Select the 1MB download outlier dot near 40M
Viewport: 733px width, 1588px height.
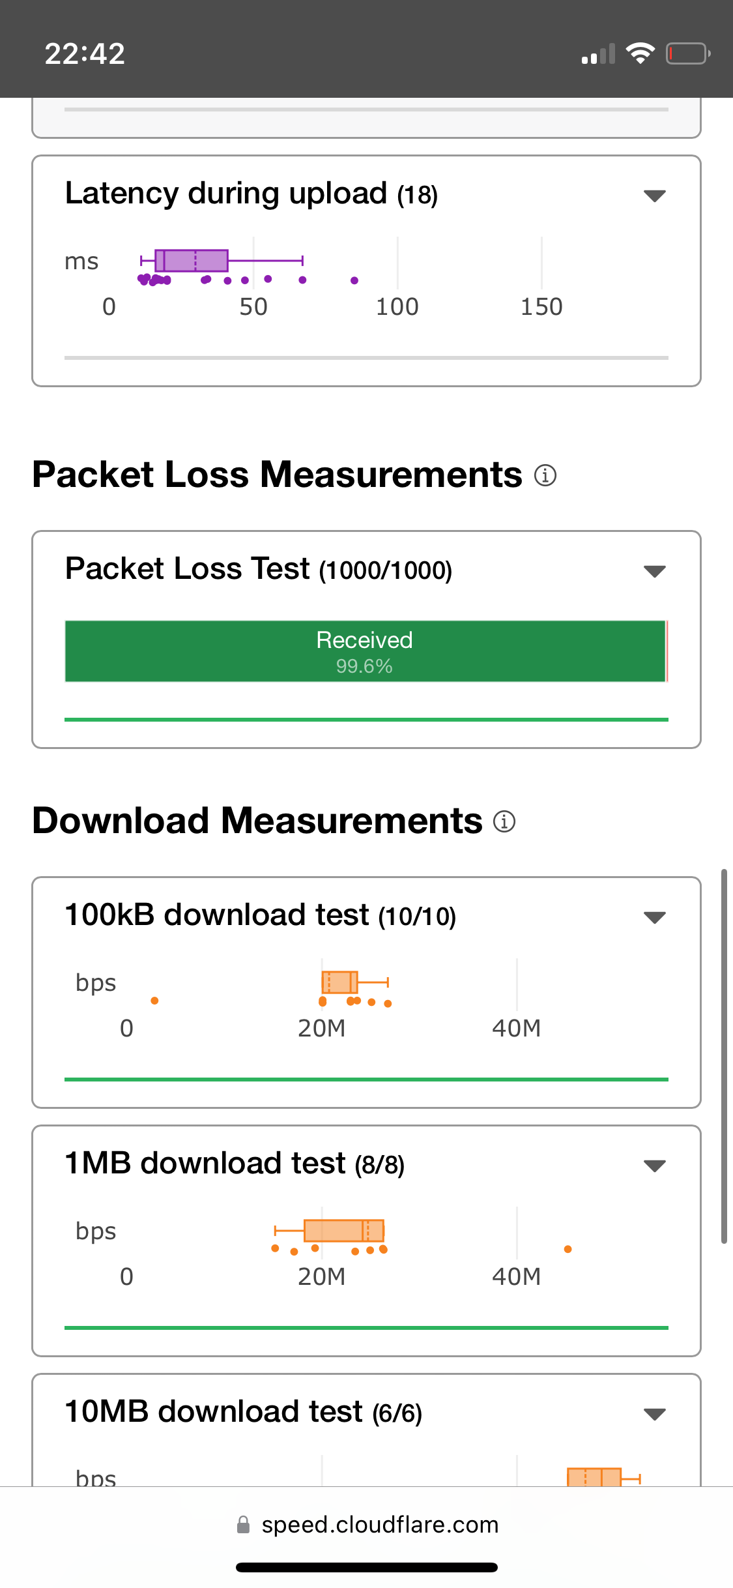click(568, 1249)
